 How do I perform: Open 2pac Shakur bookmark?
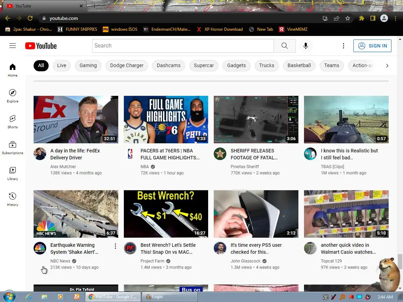coord(29,29)
